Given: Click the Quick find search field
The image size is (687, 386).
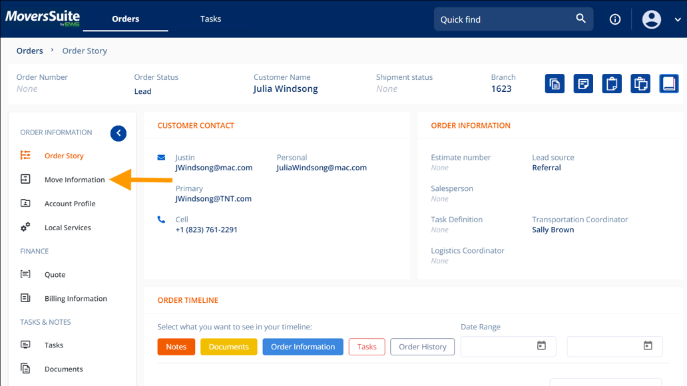Looking at the screenshot, I should (503, 19).
